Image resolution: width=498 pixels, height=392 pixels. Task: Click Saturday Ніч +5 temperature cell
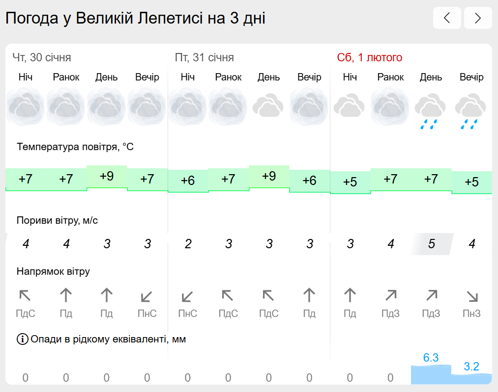351,182
